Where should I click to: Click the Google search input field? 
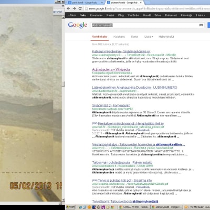[148, 25]
